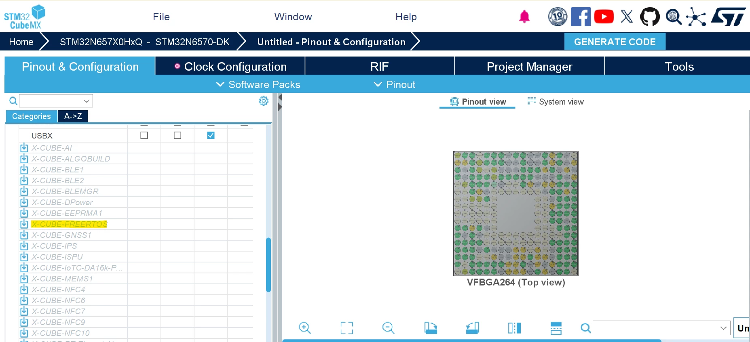Switch to the Clock Configuration tab
The height and width of the screenshot is (342, 750).
[x=230, y=66]
